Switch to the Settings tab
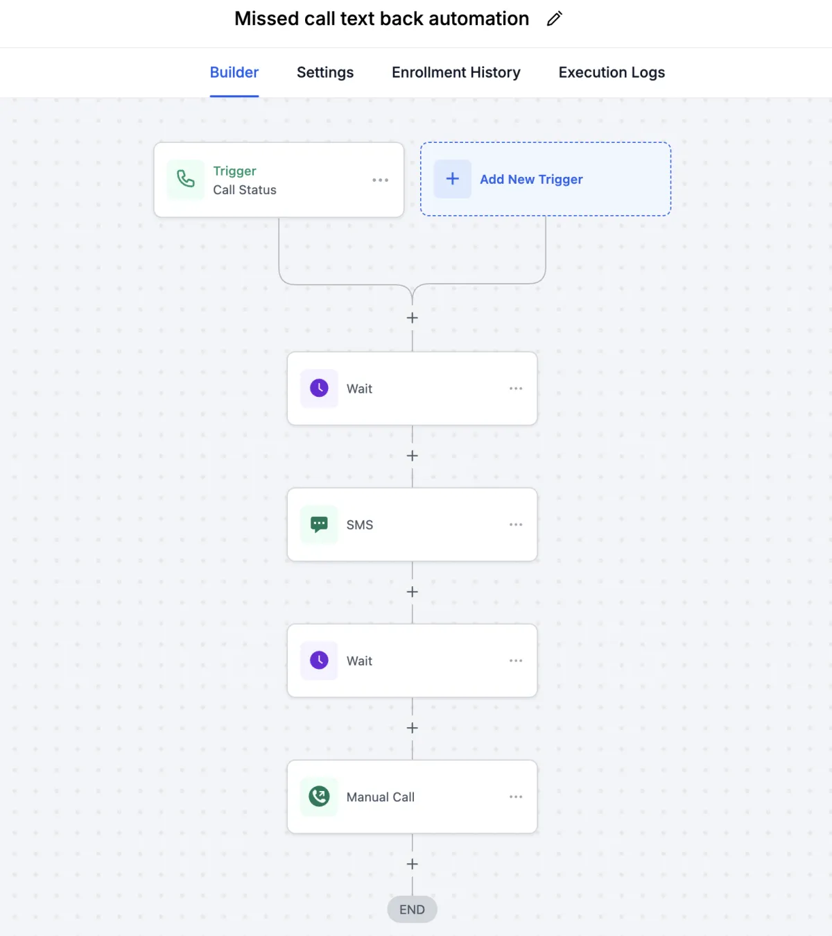This screenshot has height=936, width=832. pyautogui.click(x=325, y=72)
